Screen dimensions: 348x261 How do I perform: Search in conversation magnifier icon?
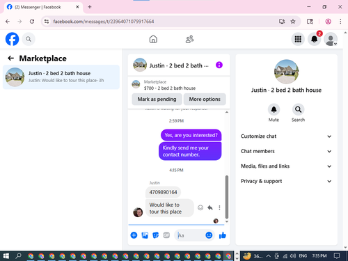pyautogui.click(x=298, y=109)
